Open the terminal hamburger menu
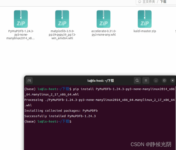 (x=146, y=80)
